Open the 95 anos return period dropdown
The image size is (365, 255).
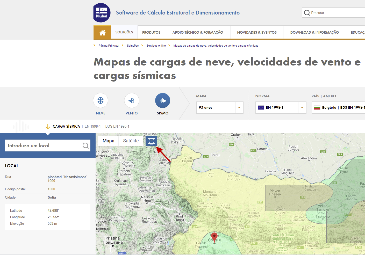[239, 107]
